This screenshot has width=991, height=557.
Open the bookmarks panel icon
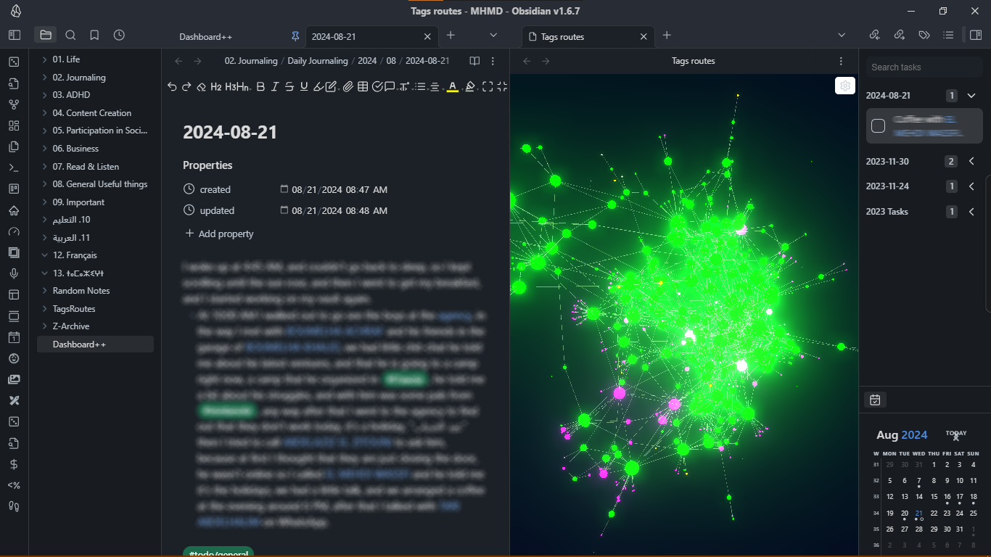click(94, 35)
